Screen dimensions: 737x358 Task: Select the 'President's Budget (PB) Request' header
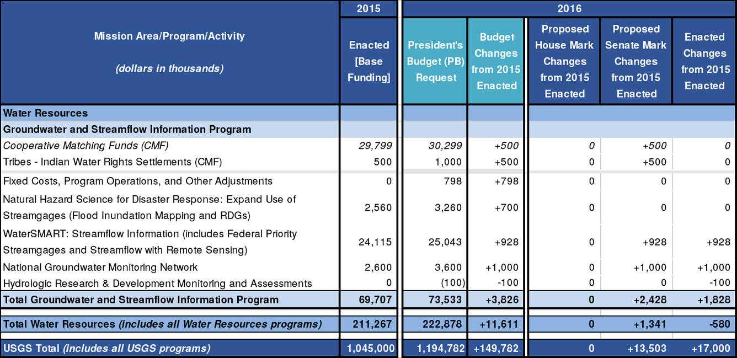click(x=435, y=61)
